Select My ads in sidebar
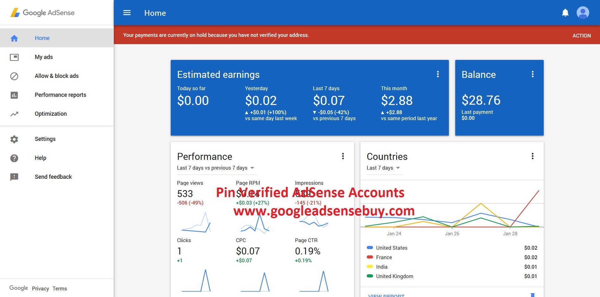 coord(44,57)
